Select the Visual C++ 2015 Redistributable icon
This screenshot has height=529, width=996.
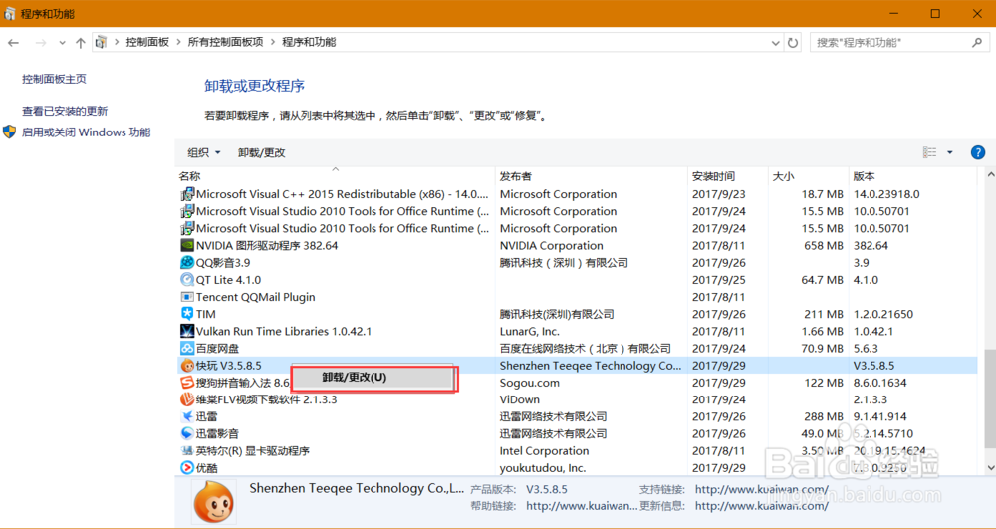point(187,194)
